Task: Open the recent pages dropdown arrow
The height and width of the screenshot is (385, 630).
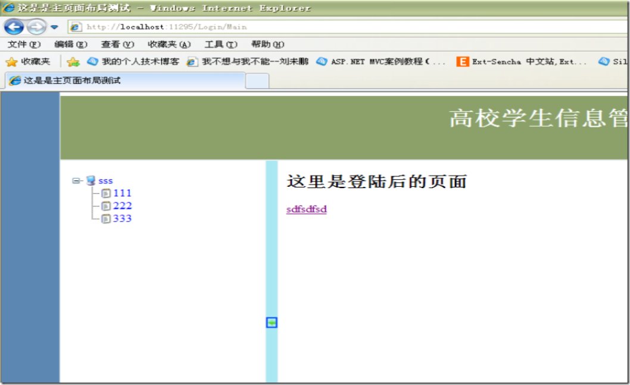Action: pos(54,27)
